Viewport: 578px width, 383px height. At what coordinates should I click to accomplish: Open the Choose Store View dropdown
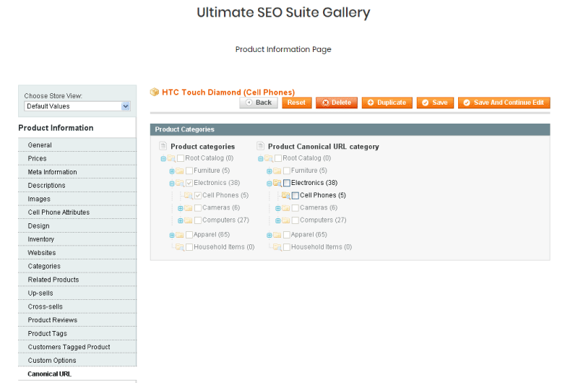point(77,106)
